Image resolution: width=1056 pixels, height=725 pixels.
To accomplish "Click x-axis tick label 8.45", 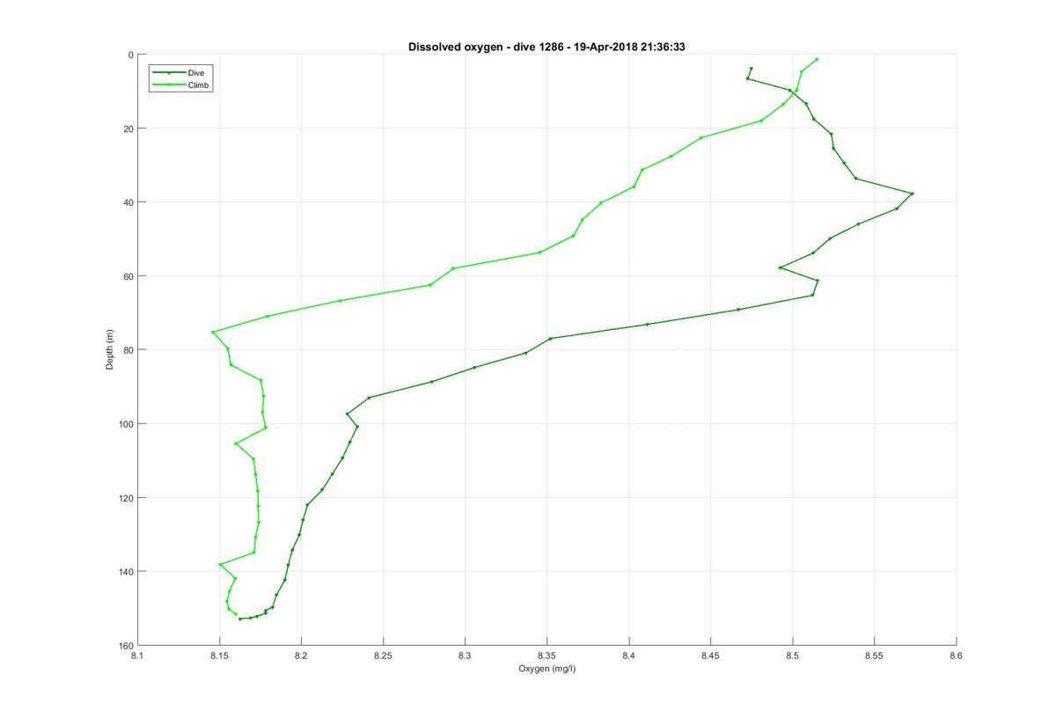I will (710, 655).
